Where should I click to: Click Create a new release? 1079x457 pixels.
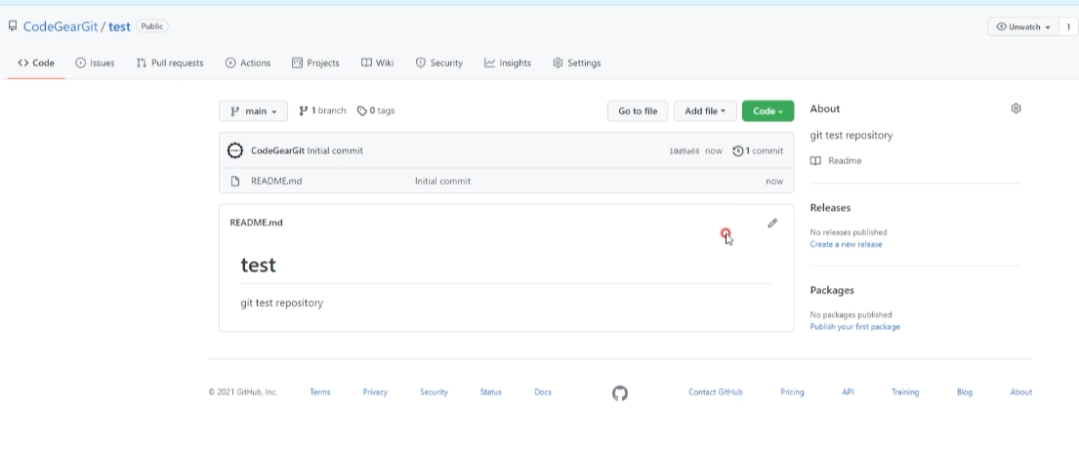click(x=846, y=244)
